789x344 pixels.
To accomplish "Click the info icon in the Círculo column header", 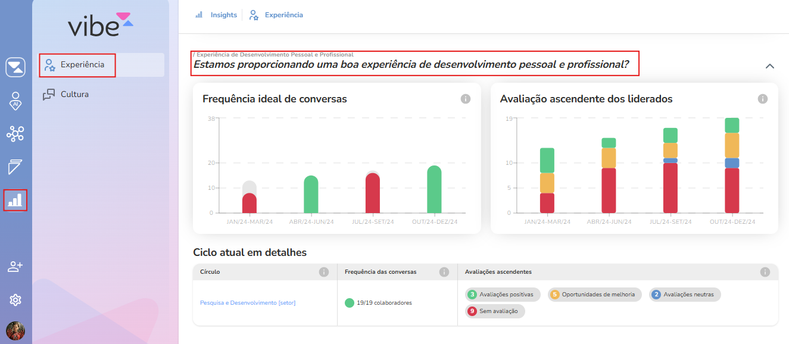I will (324, 272).
